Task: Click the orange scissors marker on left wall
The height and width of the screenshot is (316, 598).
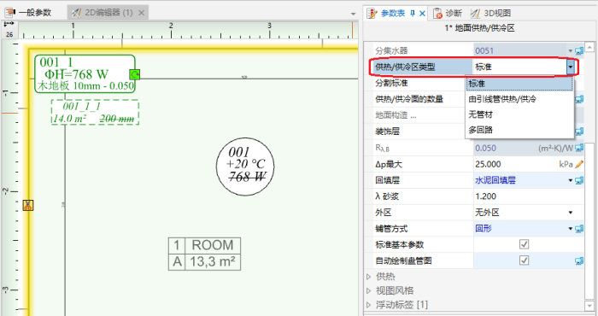Action: coord(28,205)
